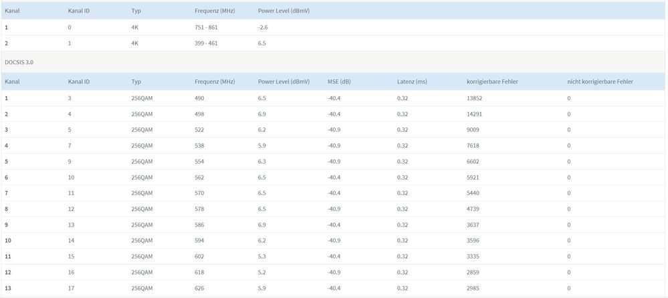Click the frequency value '562'

coord(199,177)
